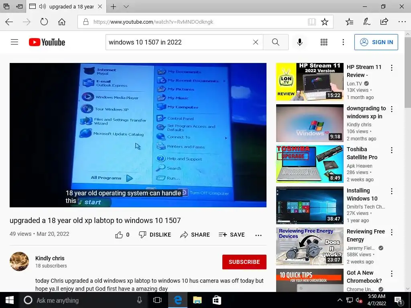Go back to the previous page in Edge
Image resolution: width=411 pixels, height=308 pixels.
pyautogui.click(x=9, y=22)
